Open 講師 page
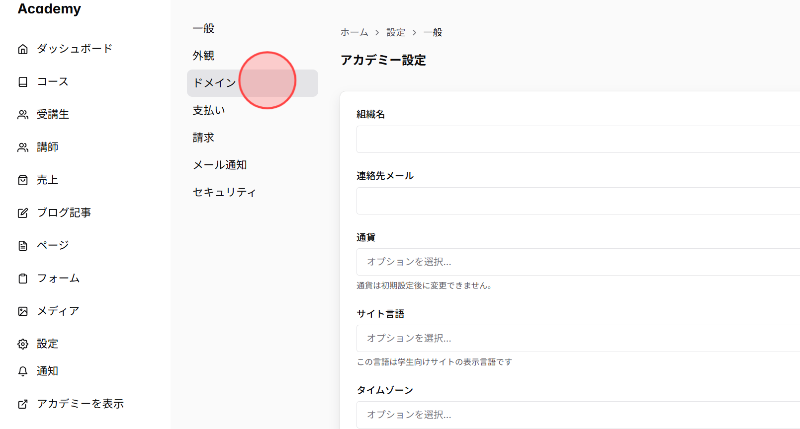The height and width of the screenshot is (429, 800). [x=48, y=147]
